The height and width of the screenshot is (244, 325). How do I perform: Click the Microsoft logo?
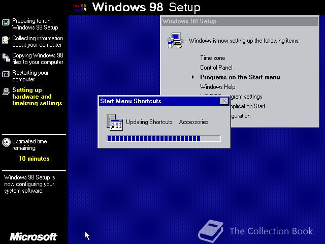pyautogui.click(x=34, y=237)
